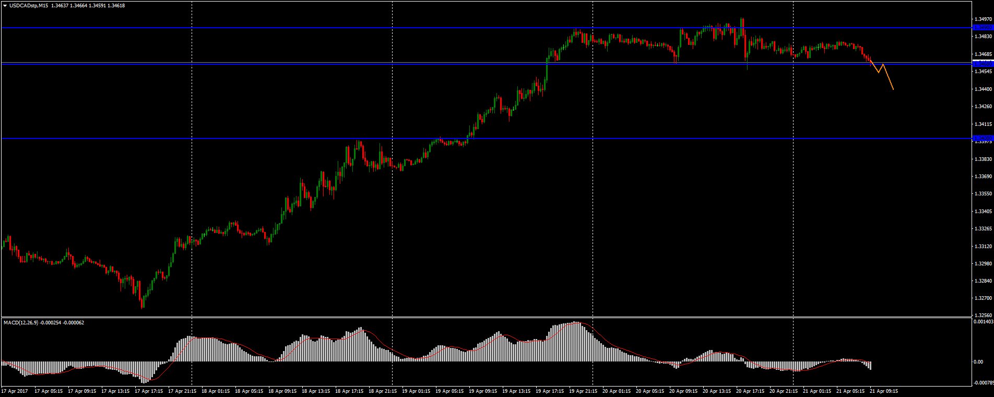Click the 17 Apr 13:15 time label
Viewport: 994px width, 397px height.
coord(115,391)
